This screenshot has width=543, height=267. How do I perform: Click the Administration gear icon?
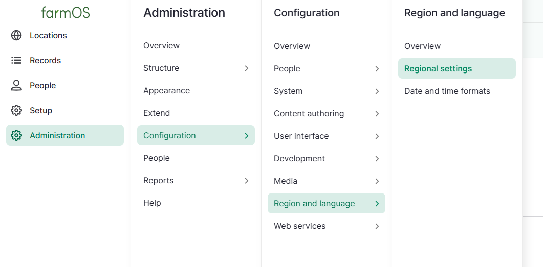point(16,135)
